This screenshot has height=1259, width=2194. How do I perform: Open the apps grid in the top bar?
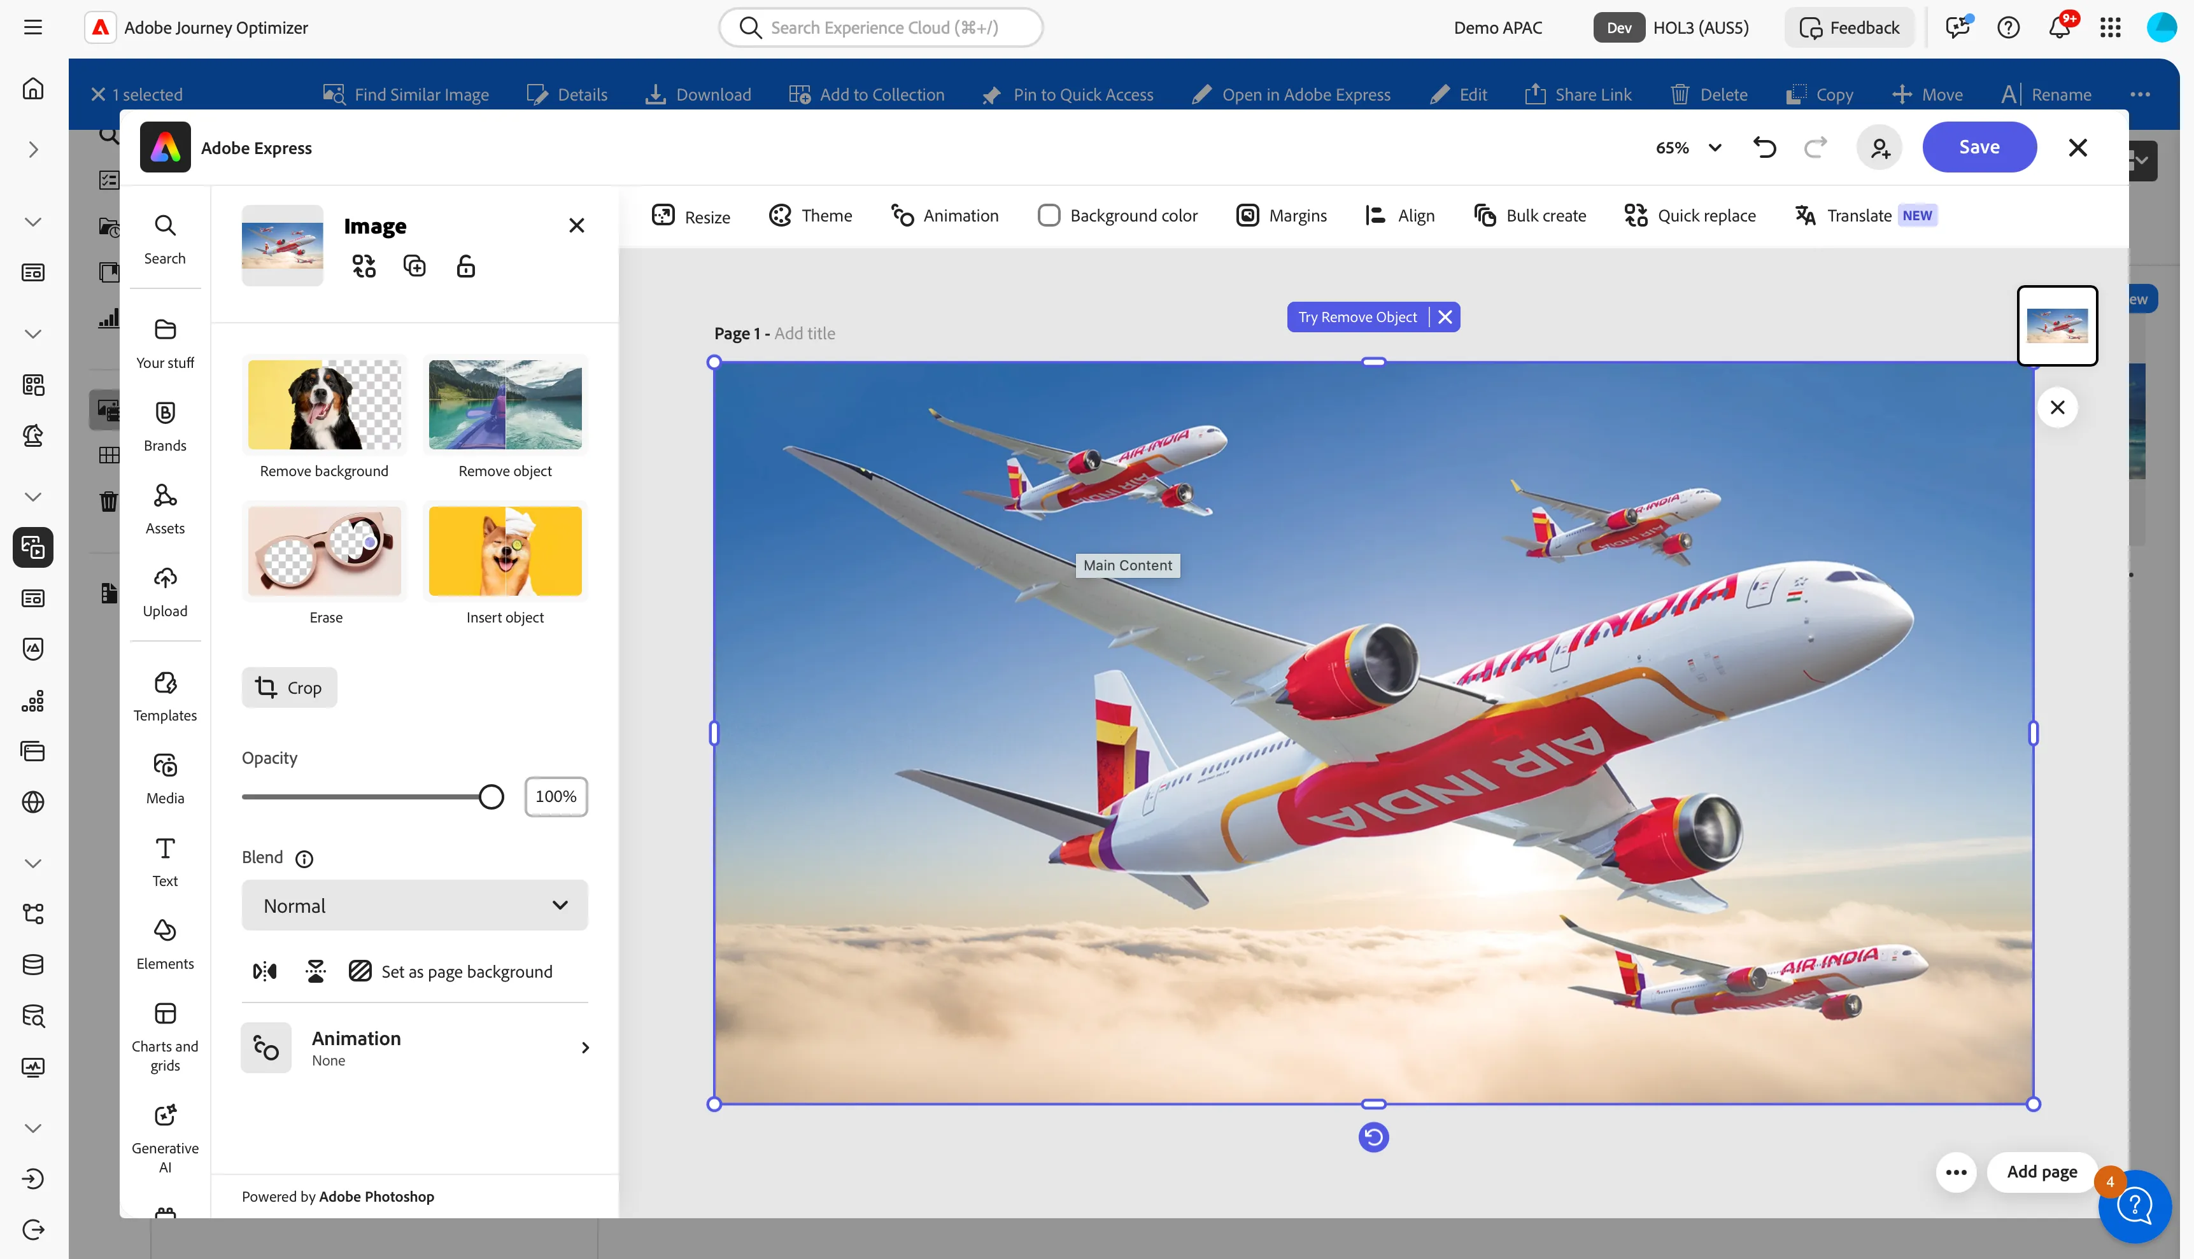point(2110,27)
